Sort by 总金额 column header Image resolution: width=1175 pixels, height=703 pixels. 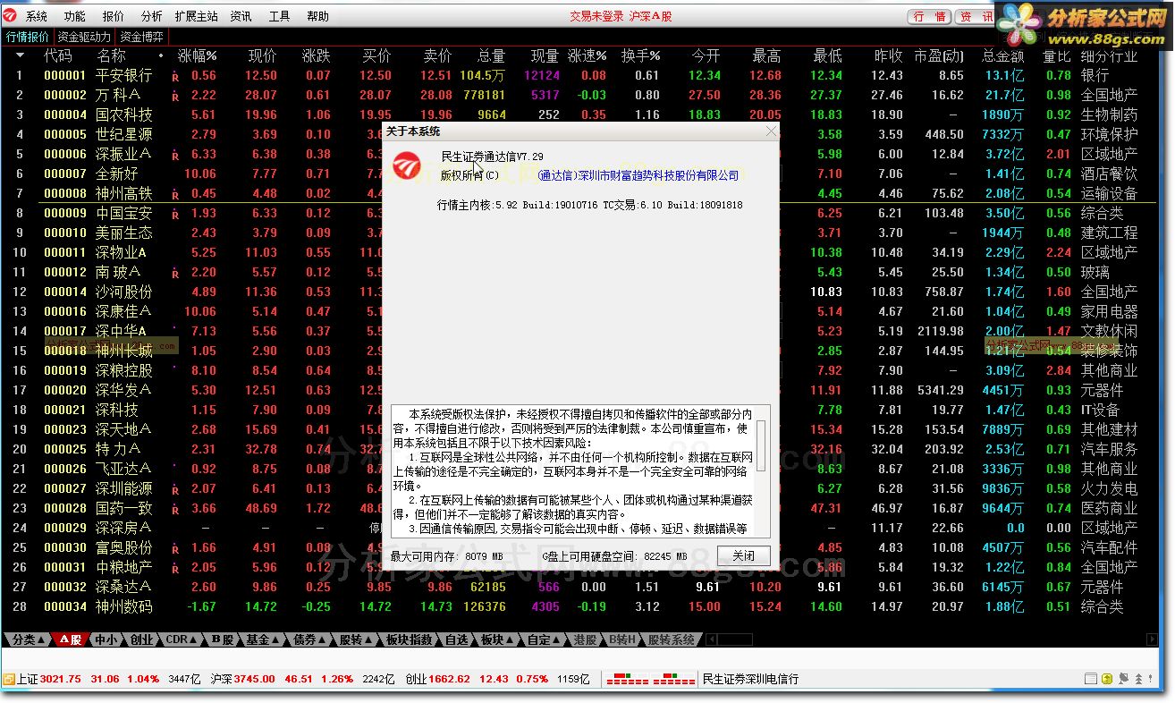(1002, 55)
